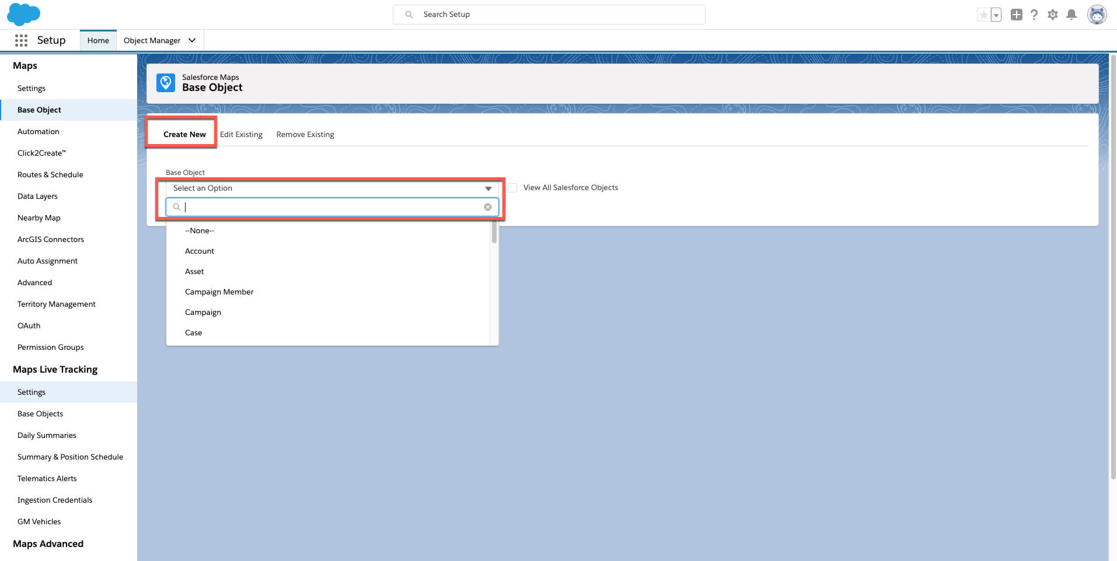Viewport: 1117px width, 561px height.
Task: Open Click2Create in the sidebar
Action: [x=68, y=153]
